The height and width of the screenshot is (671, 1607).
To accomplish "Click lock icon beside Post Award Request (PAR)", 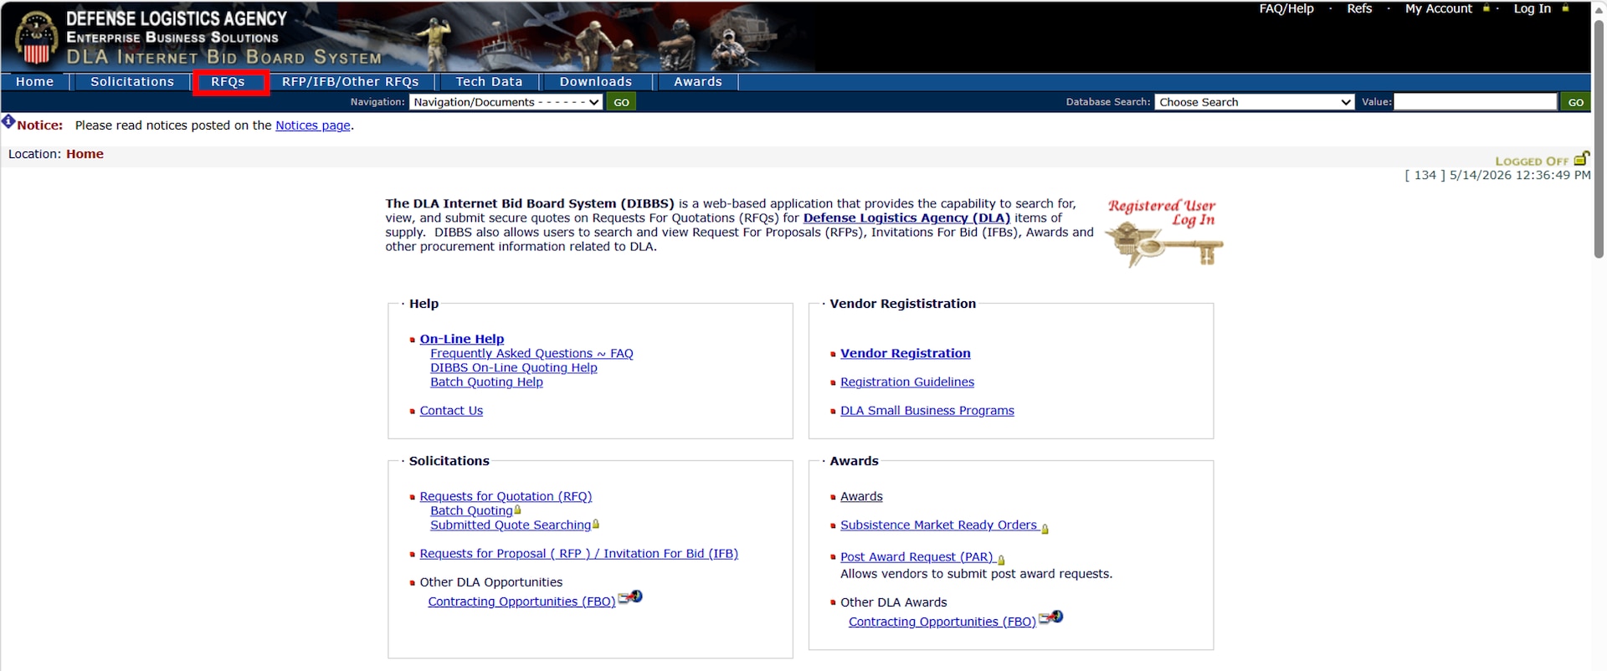I will point(1001,560).
